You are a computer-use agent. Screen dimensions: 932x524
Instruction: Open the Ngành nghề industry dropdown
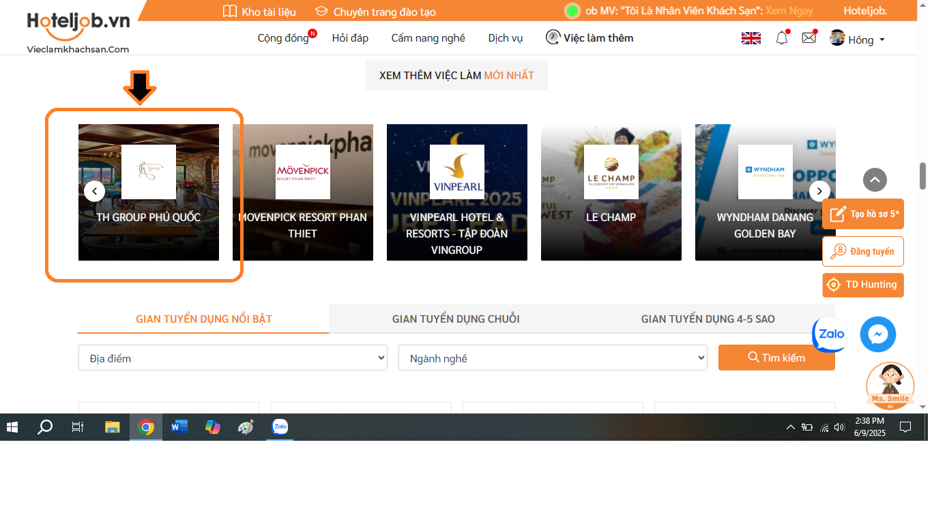coord(553,358)
